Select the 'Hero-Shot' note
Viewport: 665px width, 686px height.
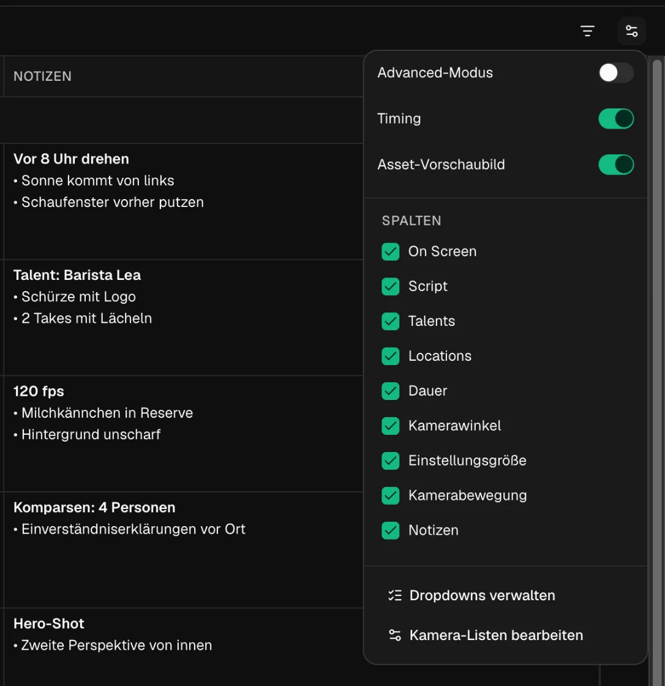(49, 624)
